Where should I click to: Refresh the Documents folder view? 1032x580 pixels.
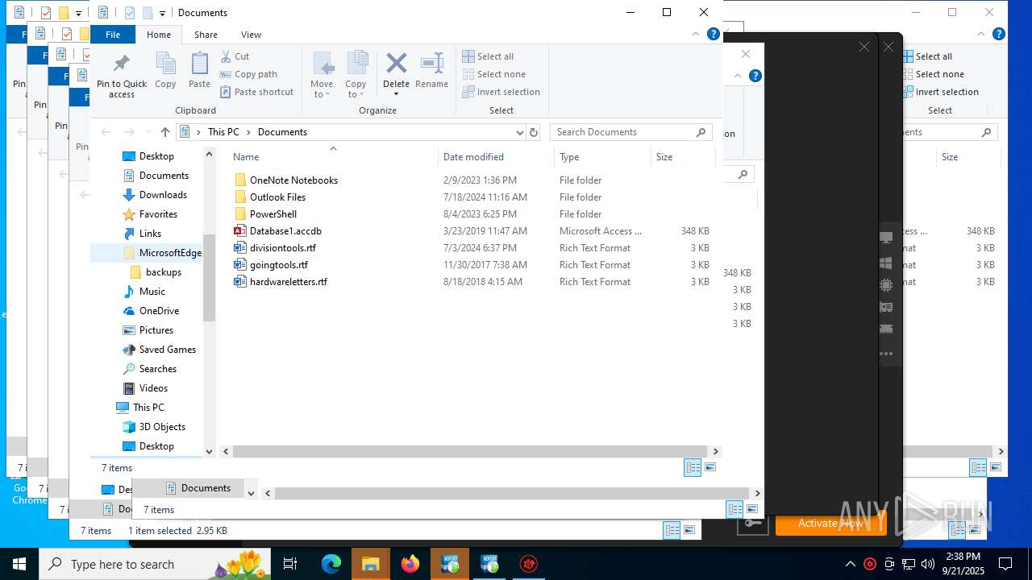point(533,132)
